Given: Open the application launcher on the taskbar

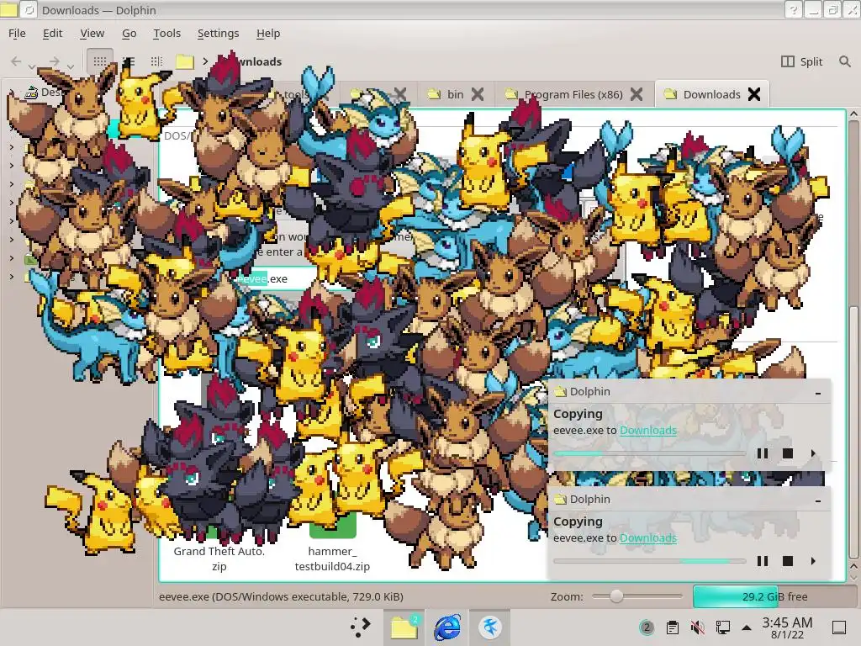Looking at the screenshot, I should click(360, 627).
